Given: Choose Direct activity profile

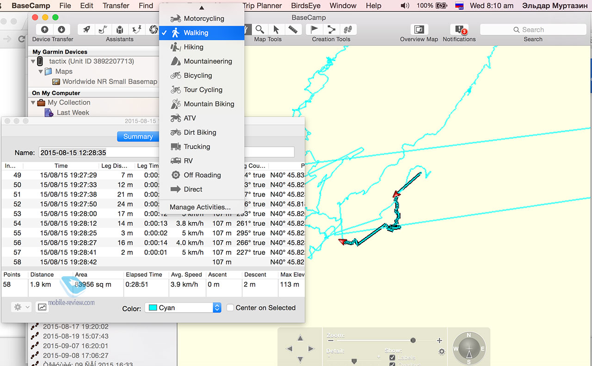Looking at the screenshot, I should pos(201,189).
